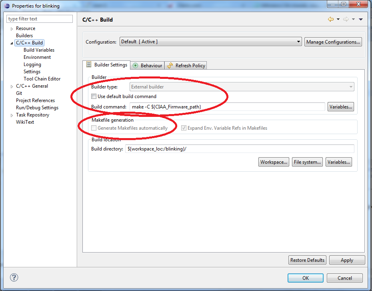Maximize the Properties dialog window
Viewport: 372px width, 291px height.
(344, 4)
